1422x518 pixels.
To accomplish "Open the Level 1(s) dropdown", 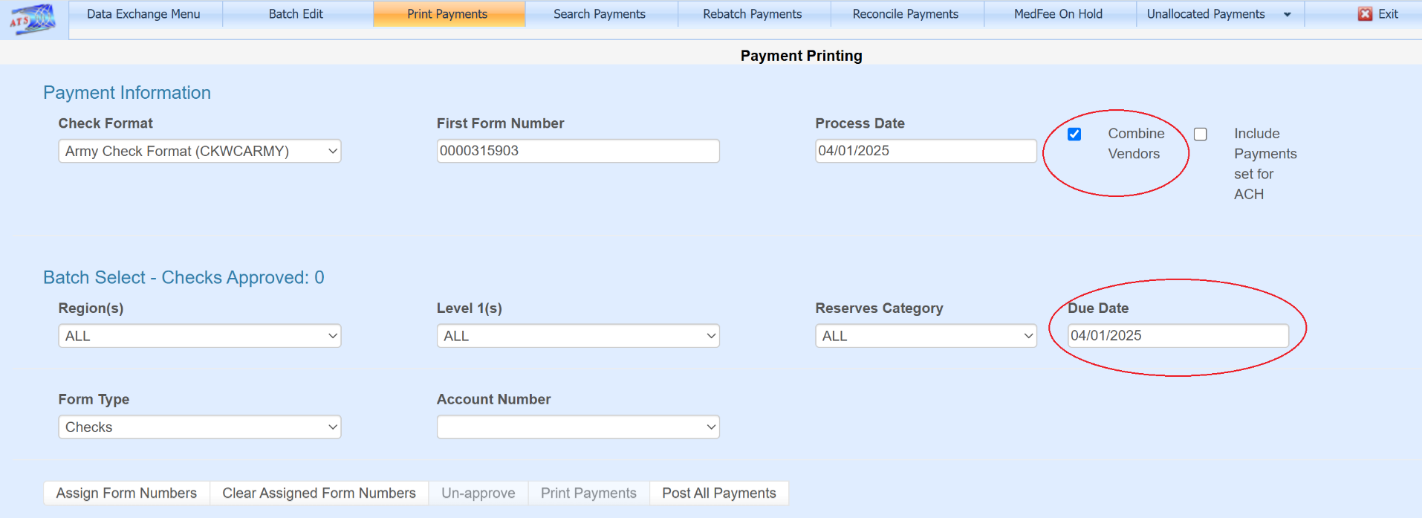I will [x=577, y=336].
